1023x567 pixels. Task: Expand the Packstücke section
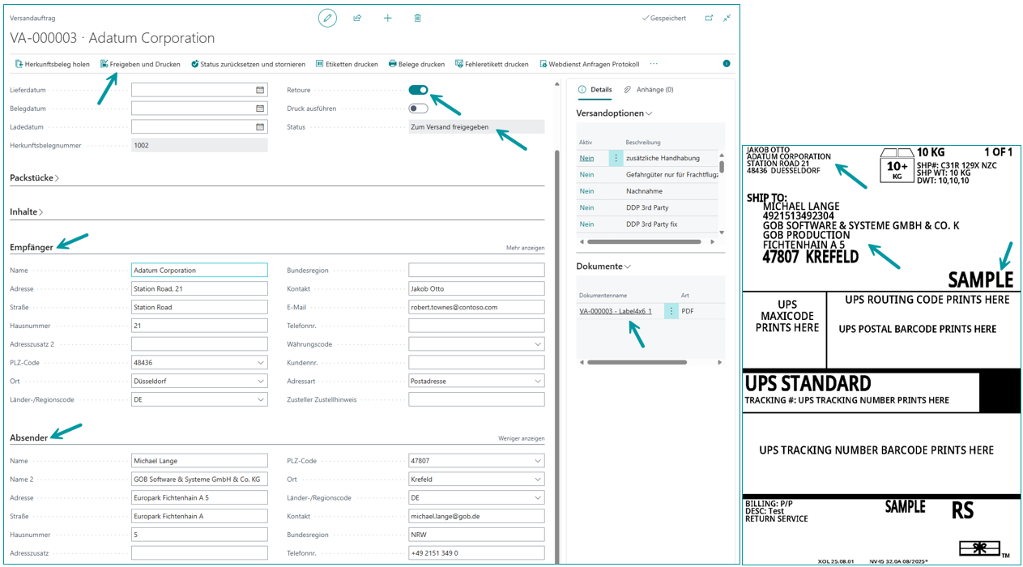coord(34,177)
